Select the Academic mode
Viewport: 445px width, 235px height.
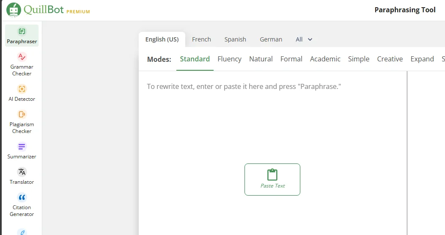coord(325,59)
